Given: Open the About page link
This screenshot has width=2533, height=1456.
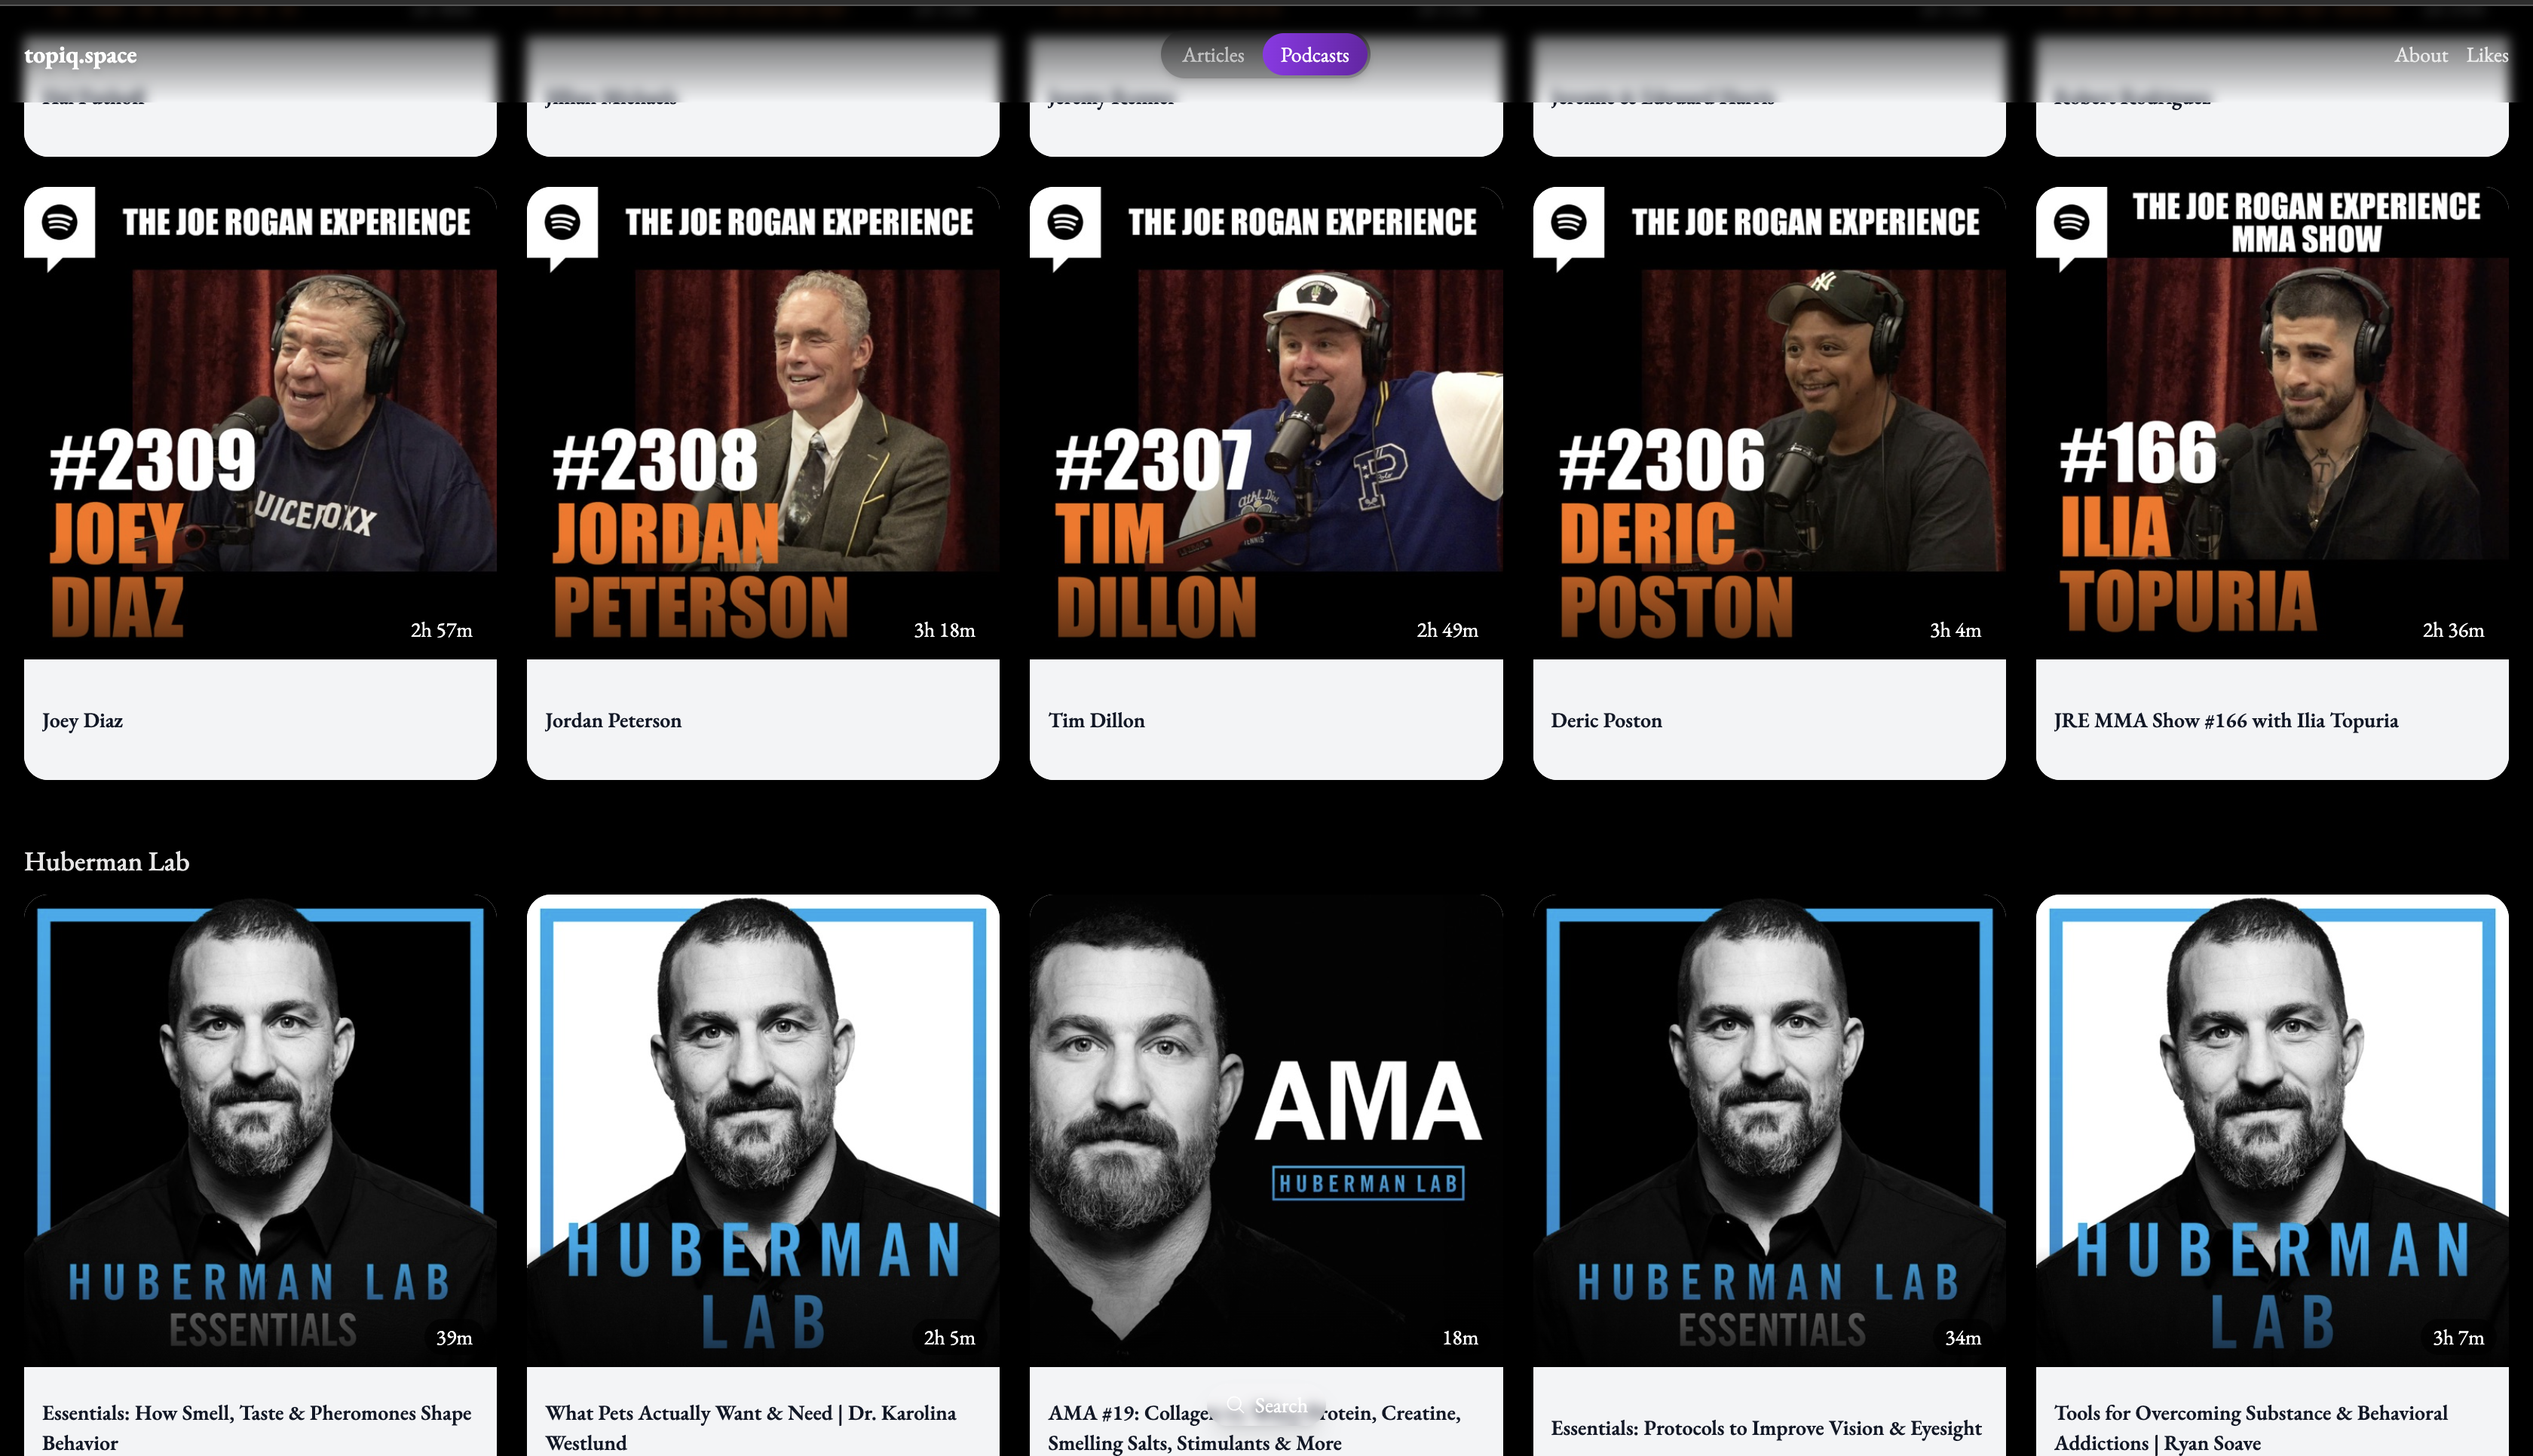Looking at the screenshot, I should click(2420, 55).
